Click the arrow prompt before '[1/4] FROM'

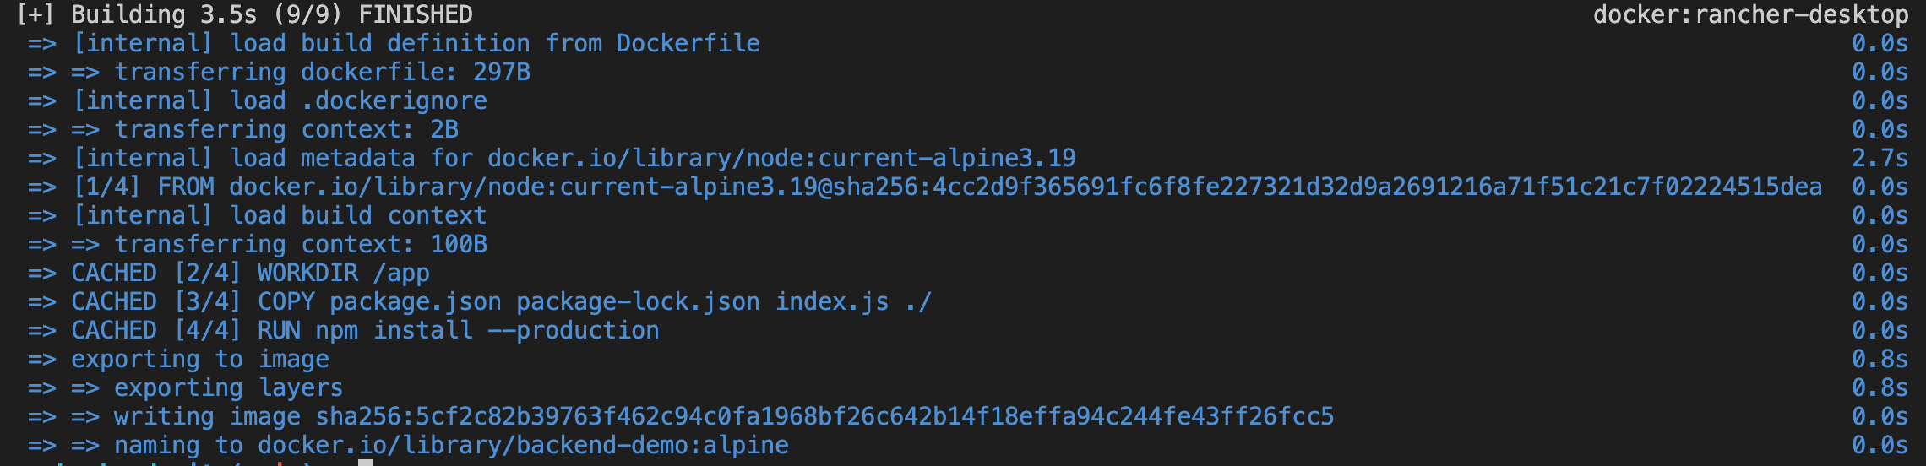42,187
